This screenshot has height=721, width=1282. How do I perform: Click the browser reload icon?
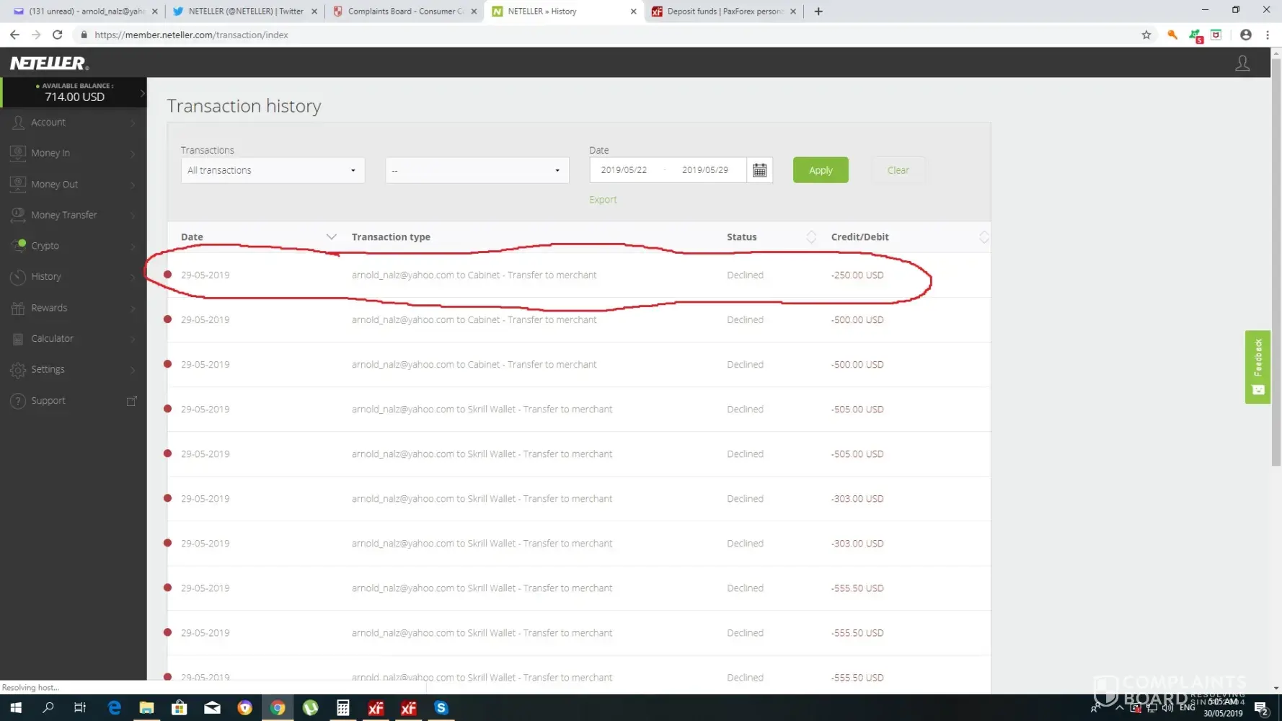[58, 35]
